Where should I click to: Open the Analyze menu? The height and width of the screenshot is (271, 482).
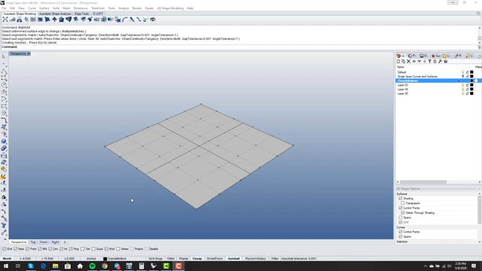(x=124, y=8)
